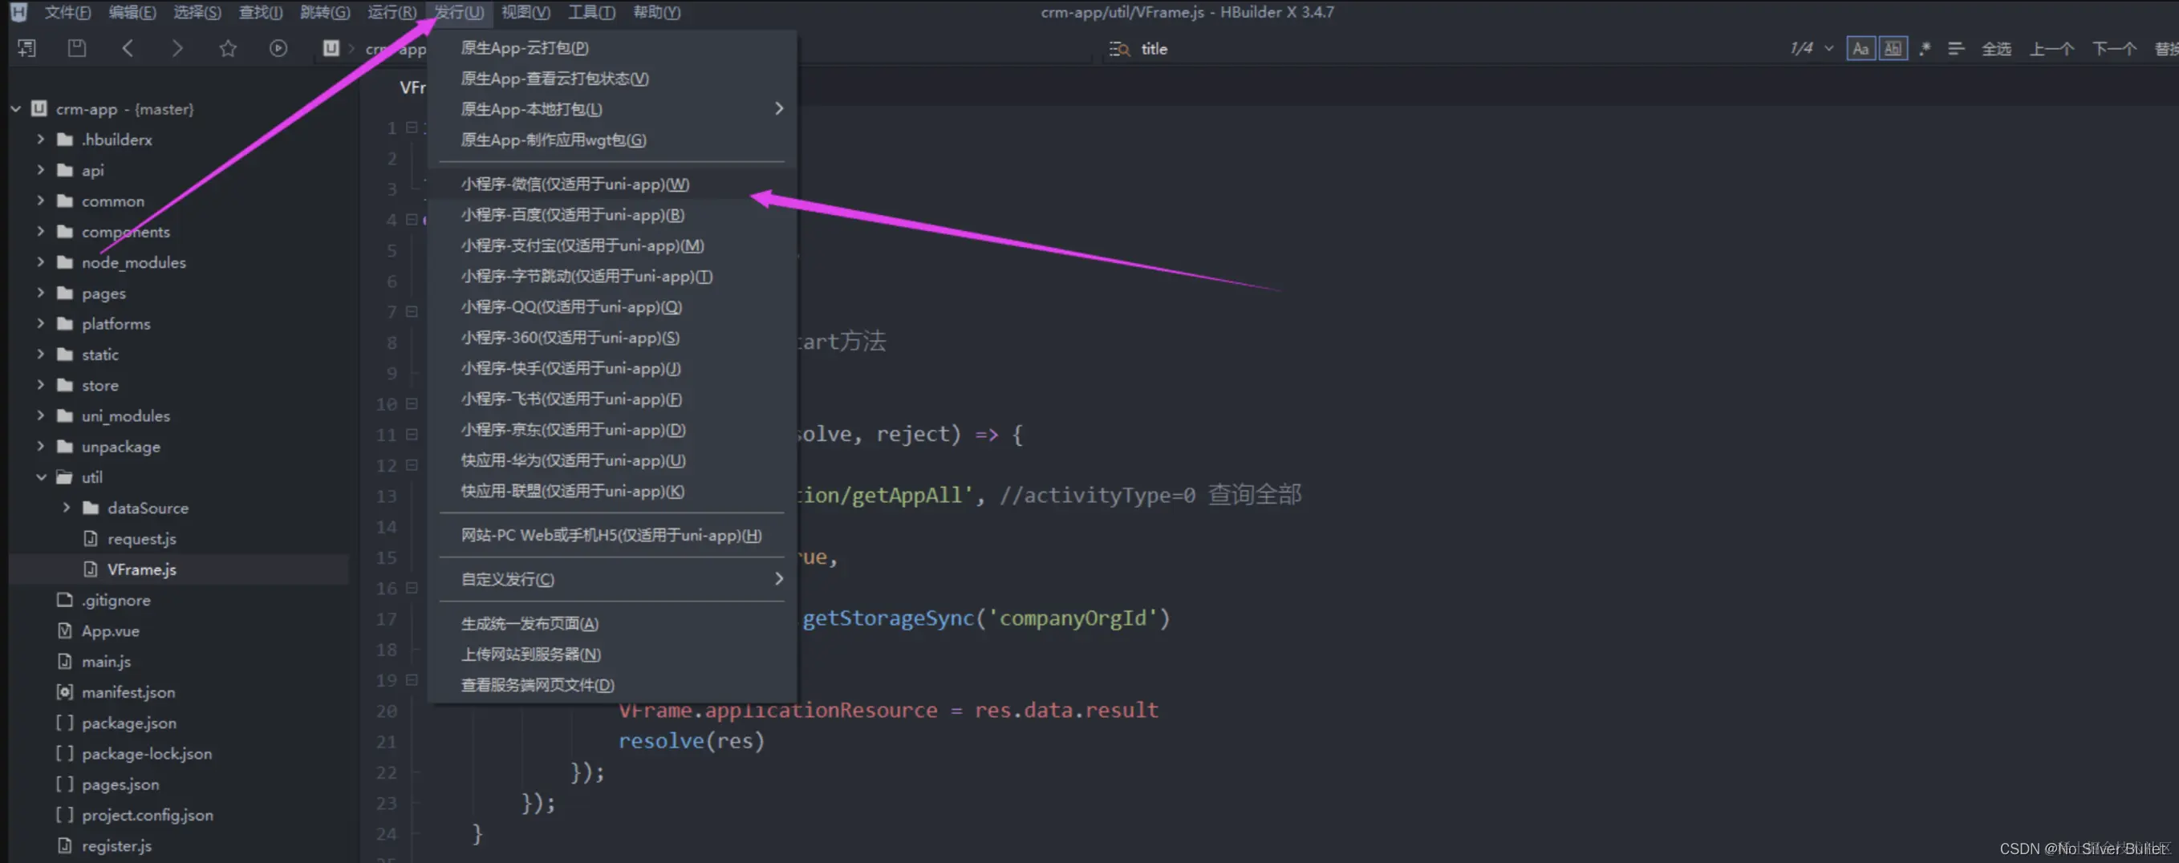Select VFrame.js in the util folder

coord(141,569)
